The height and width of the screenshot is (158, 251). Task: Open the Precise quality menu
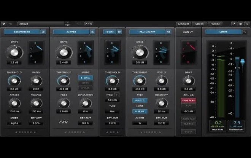[215, 24]
